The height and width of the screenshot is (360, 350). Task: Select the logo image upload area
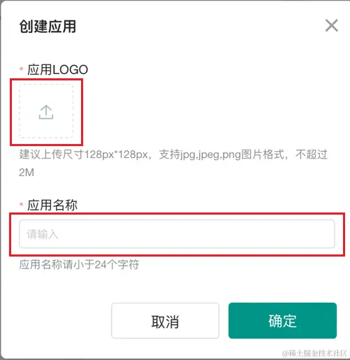point(46,111)
